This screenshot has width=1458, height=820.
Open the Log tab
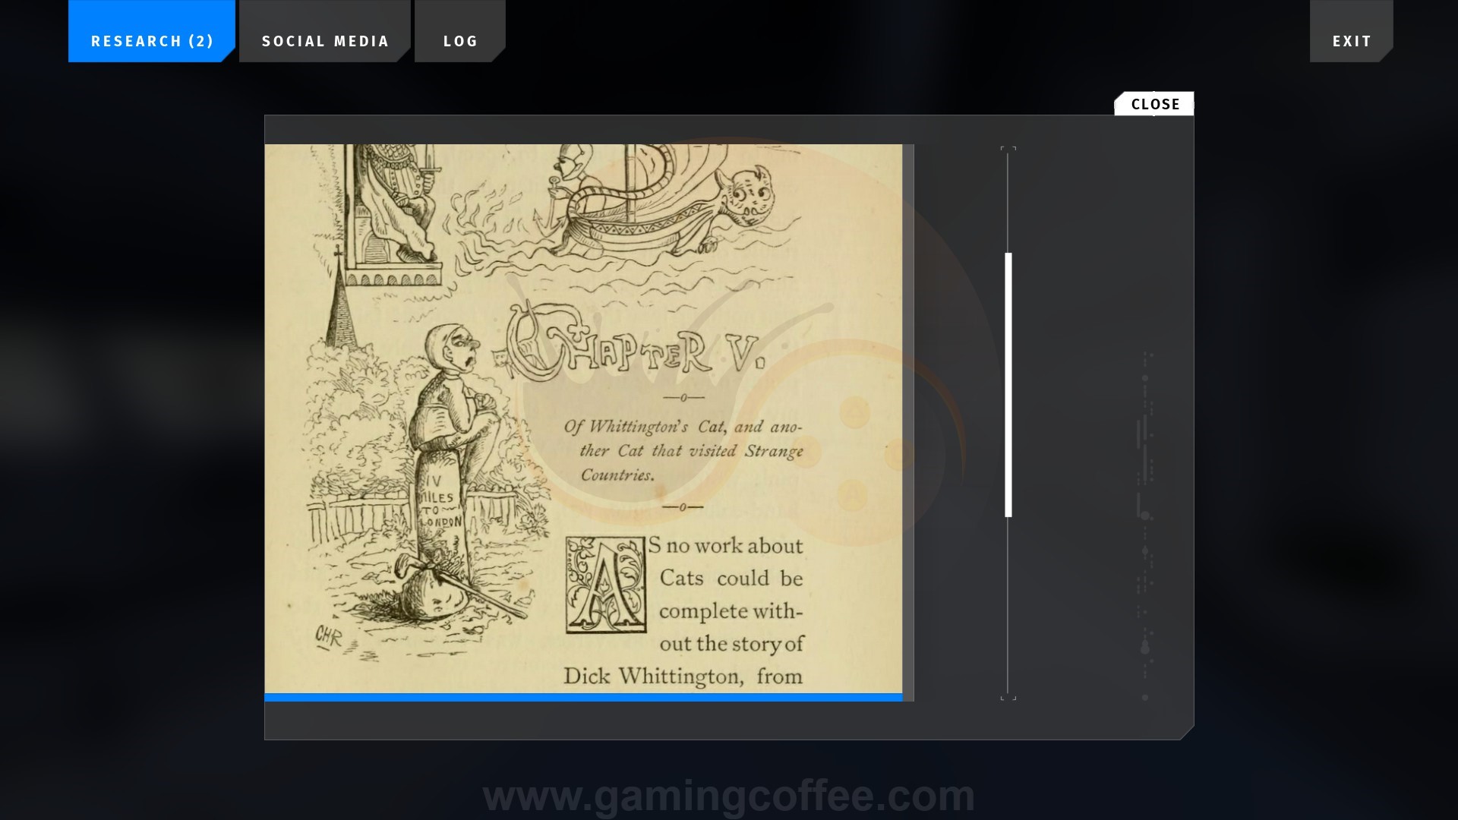coord(460,31)
